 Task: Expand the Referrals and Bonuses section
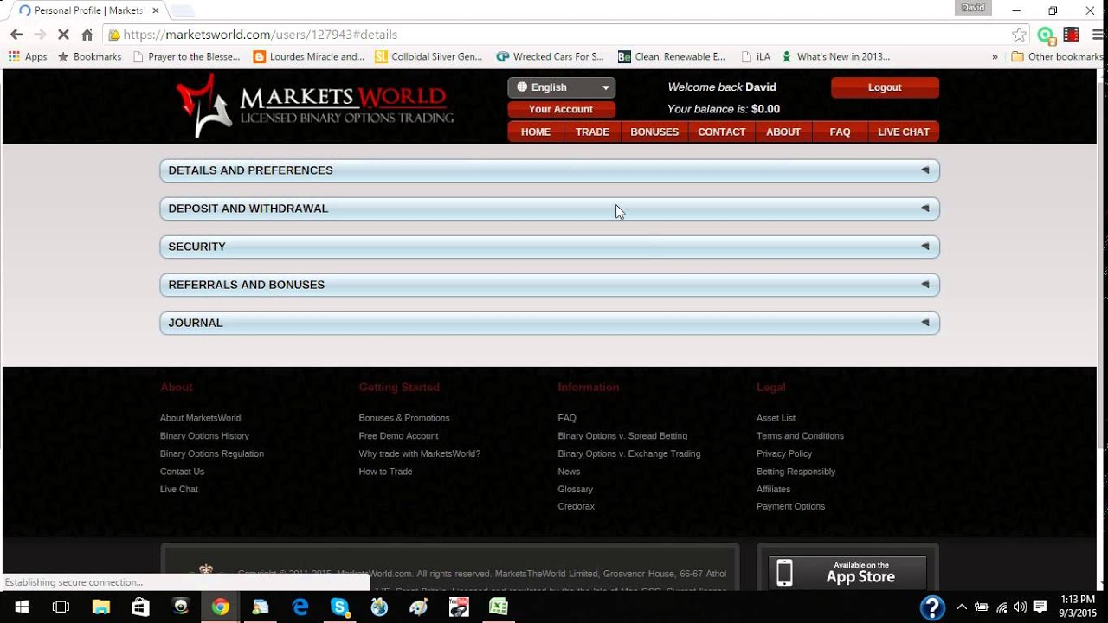click(550, 285)
